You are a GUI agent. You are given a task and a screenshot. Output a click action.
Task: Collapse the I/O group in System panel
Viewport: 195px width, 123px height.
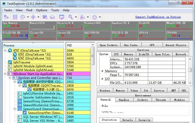coord(102,79)
